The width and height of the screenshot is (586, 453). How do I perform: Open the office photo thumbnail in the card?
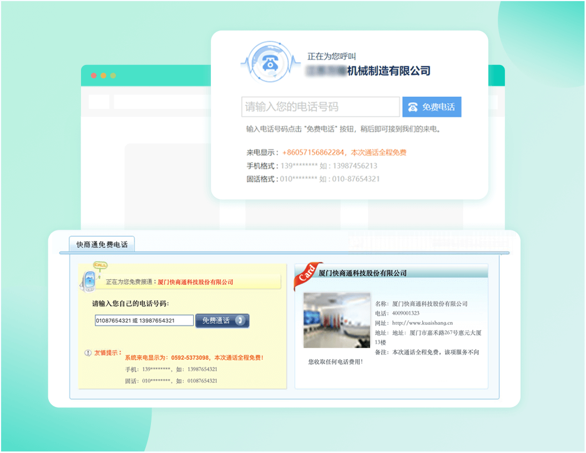(x=337, y=320)
